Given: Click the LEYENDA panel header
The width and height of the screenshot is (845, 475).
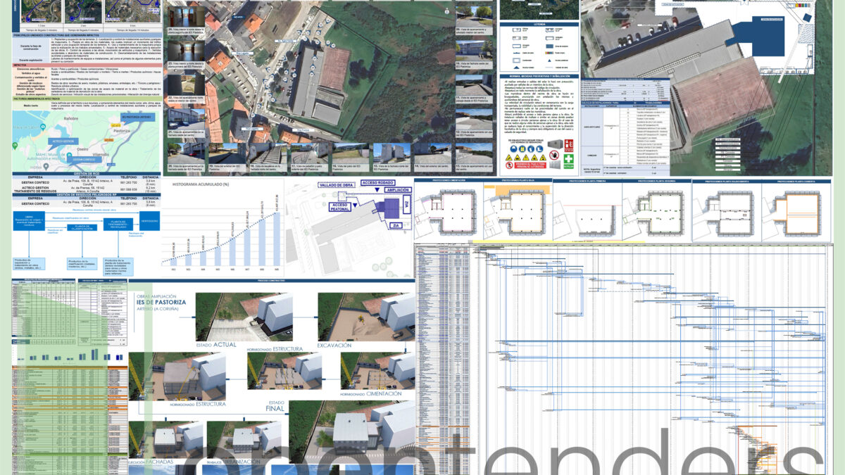Looking at the screenshot, I should [539, 23].
